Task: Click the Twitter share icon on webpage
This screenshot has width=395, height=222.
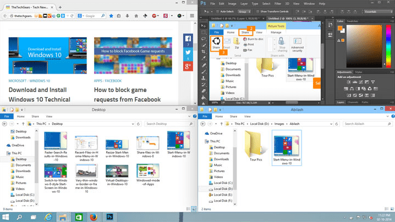Action: click(x=188, y=53)
